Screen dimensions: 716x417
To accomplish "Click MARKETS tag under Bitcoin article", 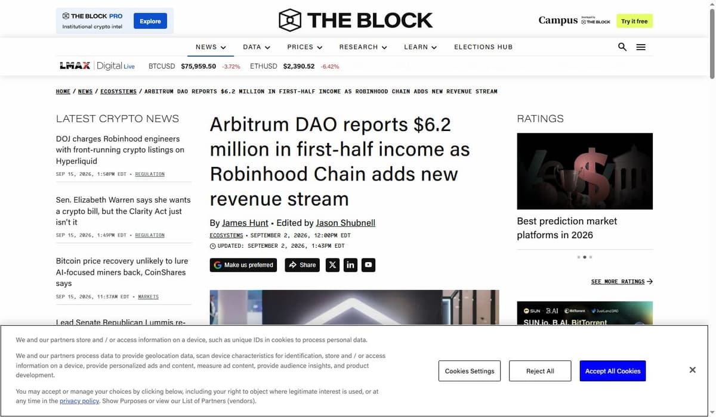I will [x=148, y=297].
